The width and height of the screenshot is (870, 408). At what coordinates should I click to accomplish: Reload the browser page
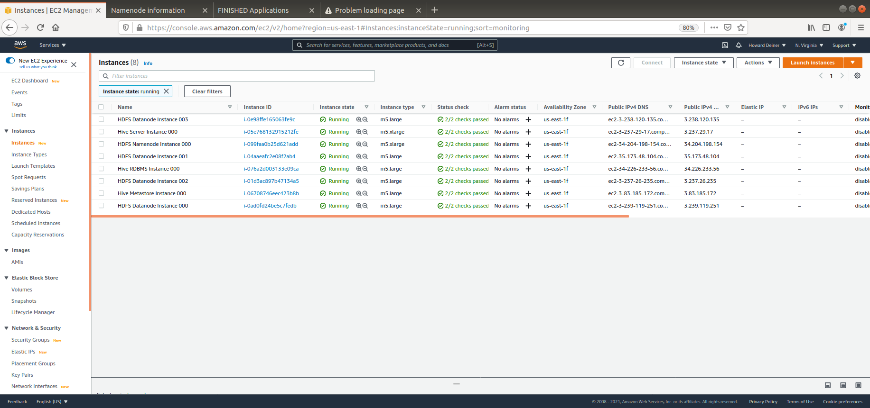point(40,27)
